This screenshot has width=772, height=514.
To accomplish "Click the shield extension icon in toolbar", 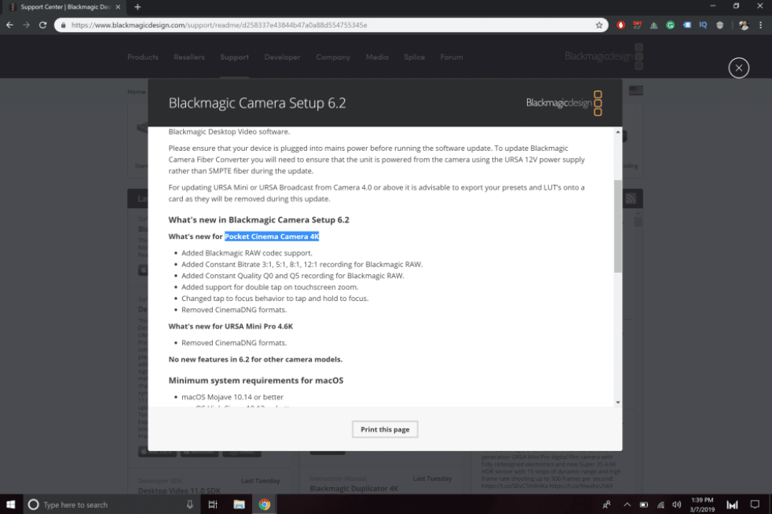I will [x=720, y=25].
